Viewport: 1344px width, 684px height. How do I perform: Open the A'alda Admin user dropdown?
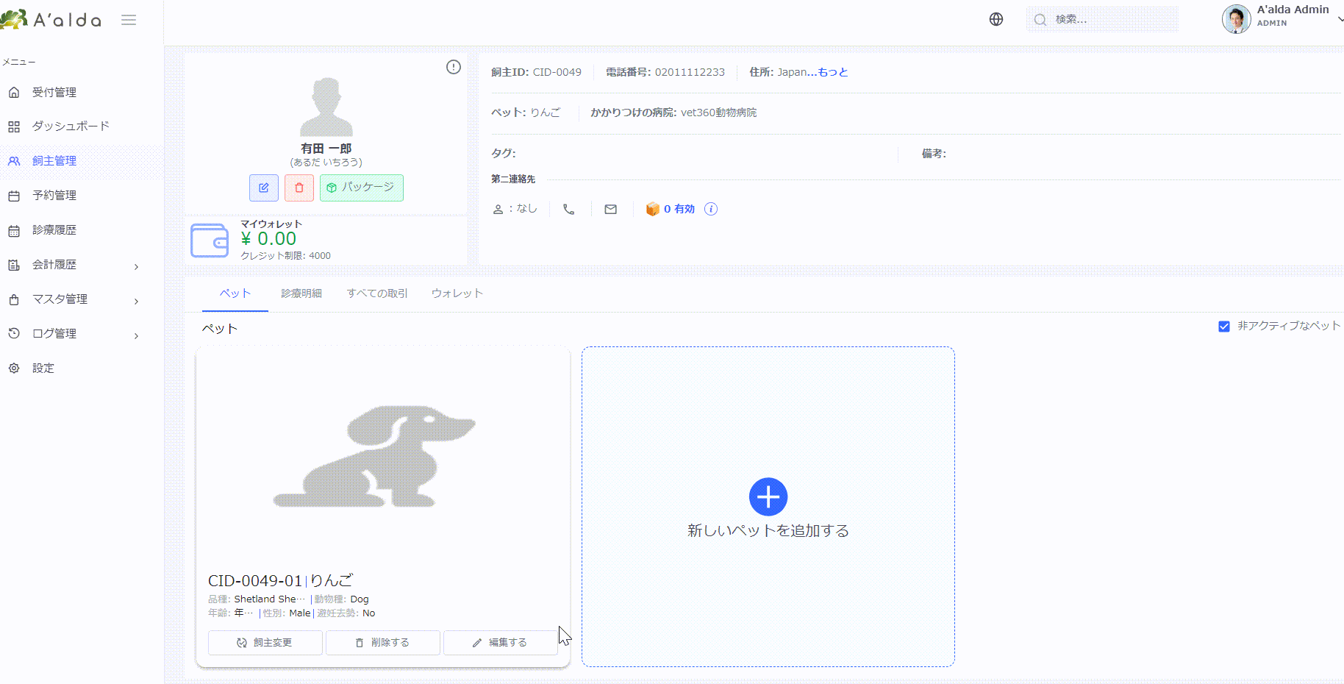coord(1283,19)
